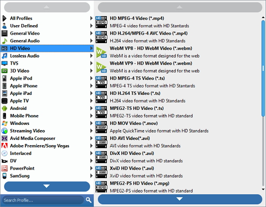This screenshot has width=266, height=207.
Task: Click the HD MOV Video film icon
Action: point(101,127)
